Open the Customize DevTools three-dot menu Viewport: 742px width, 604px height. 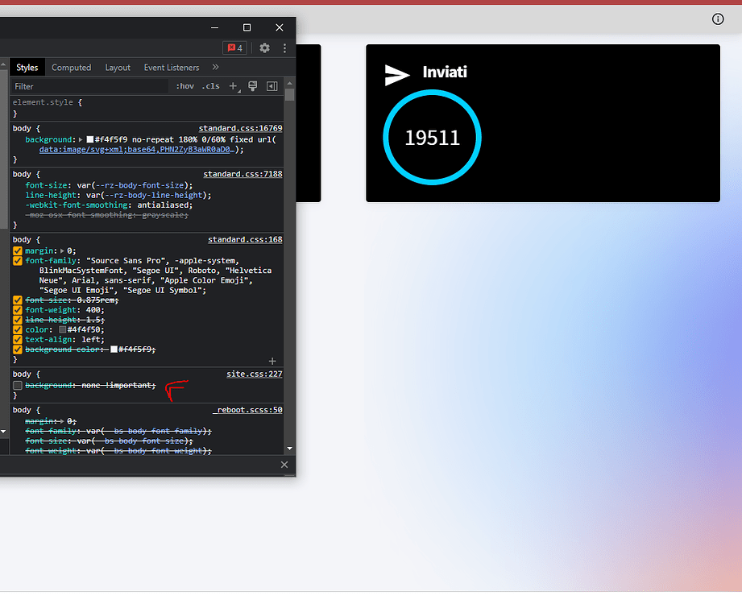(x=284, y=48)
